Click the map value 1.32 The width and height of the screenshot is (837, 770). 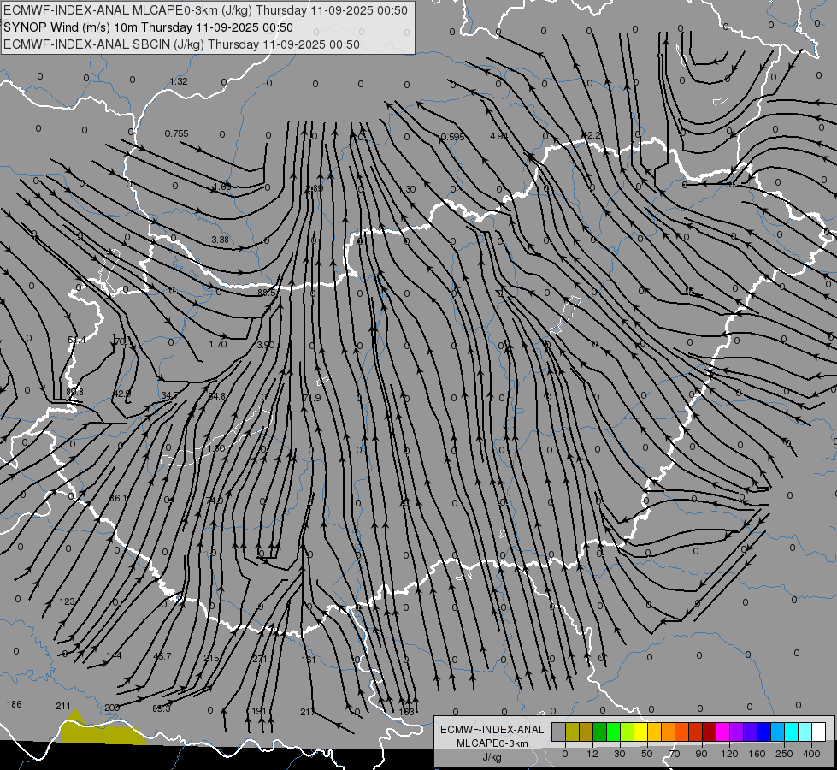click(x=179, y=81)
